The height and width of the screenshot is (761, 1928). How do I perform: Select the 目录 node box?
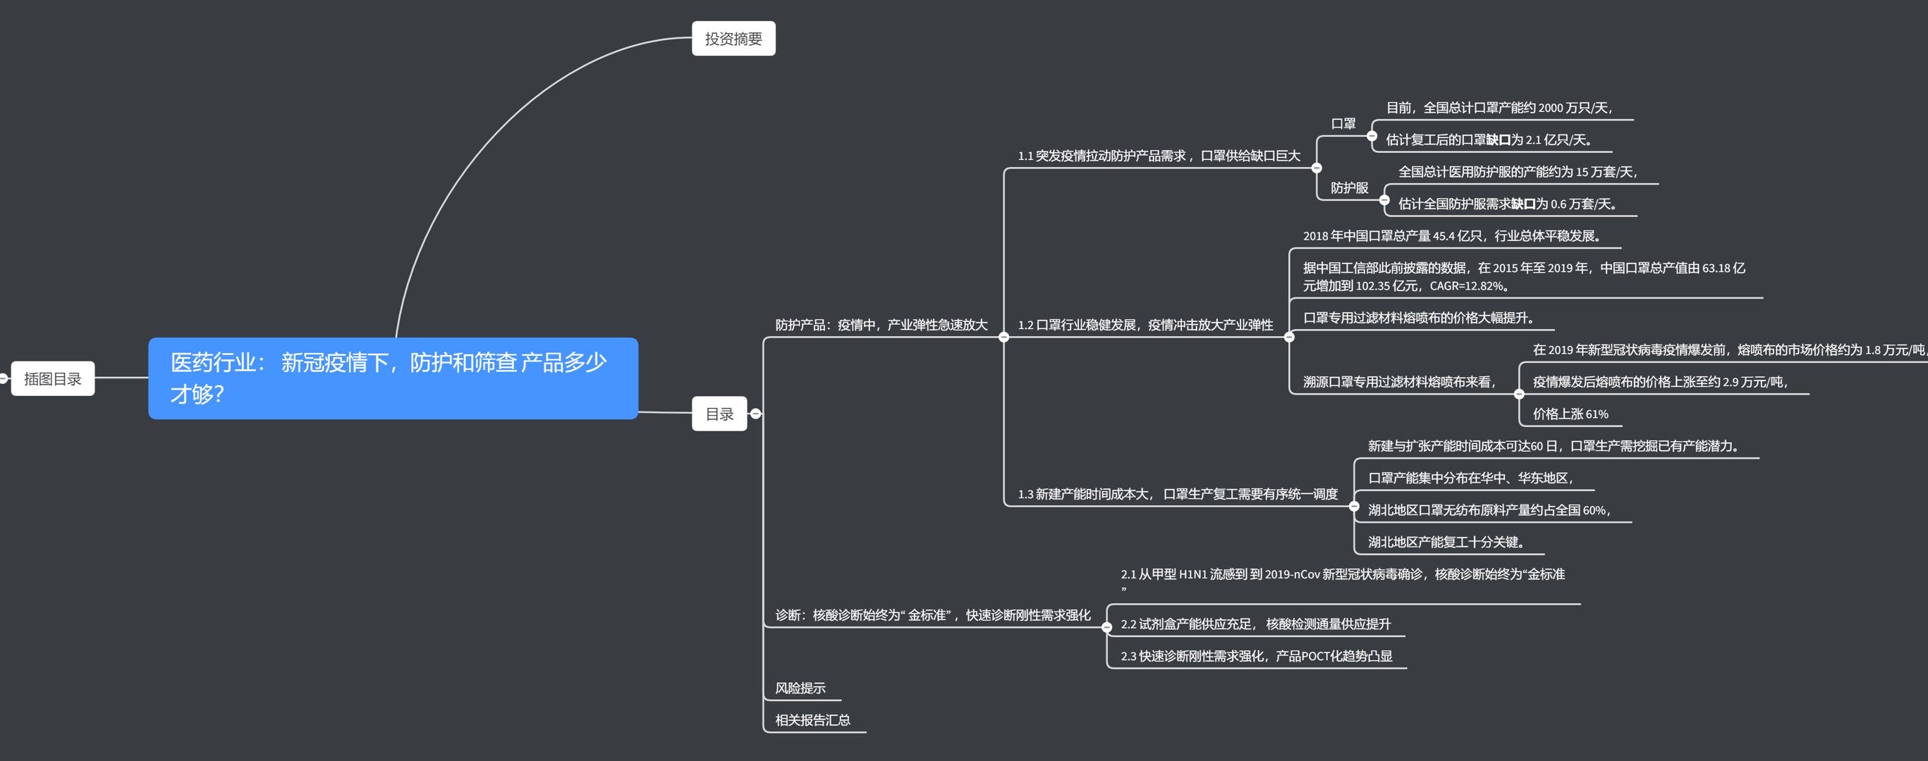coord(719,414)
